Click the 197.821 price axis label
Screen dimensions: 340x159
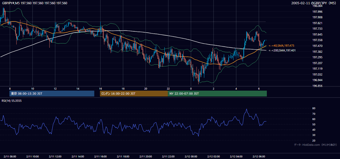pos(317,23)
